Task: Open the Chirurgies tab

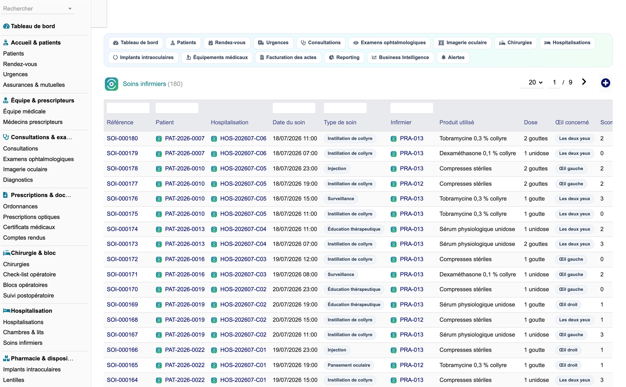Action: [515, 43]
